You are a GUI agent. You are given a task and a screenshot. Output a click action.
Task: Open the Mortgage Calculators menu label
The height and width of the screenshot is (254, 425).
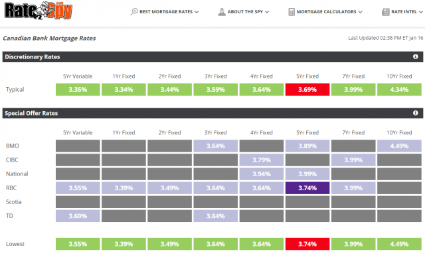pos(326,12)
